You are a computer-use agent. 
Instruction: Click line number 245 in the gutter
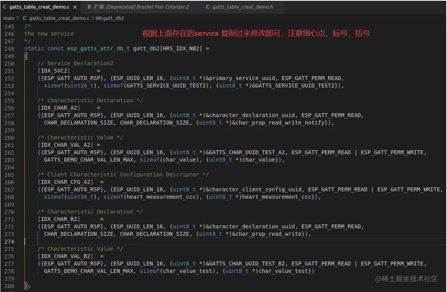click(x=9, y=27)
